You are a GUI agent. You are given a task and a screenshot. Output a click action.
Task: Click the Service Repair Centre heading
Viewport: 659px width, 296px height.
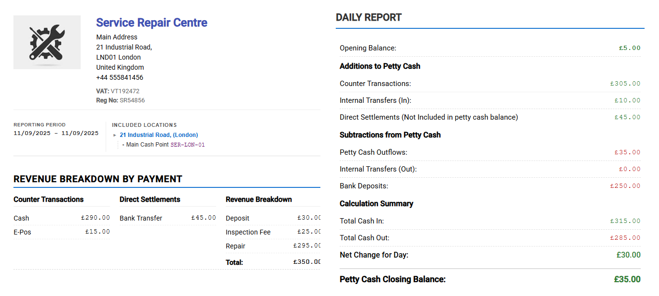151,23
